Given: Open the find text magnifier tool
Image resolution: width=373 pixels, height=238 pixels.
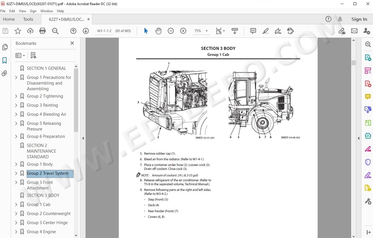Looking at the screenshot, I should pos(55,31).
